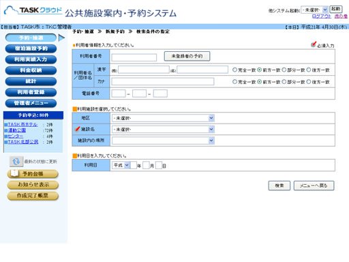The image size is (349, 262).
Task: Click the ログアウト link
Action: (322, 16)
